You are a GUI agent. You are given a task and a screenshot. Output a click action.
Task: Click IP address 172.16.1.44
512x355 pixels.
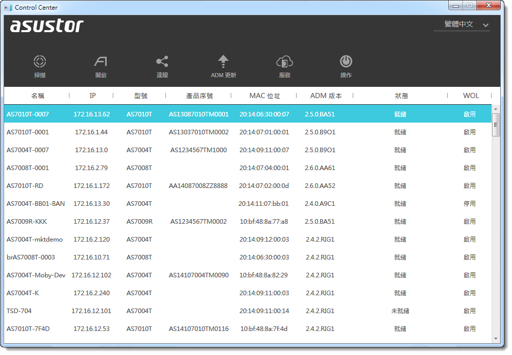point(91,132)
